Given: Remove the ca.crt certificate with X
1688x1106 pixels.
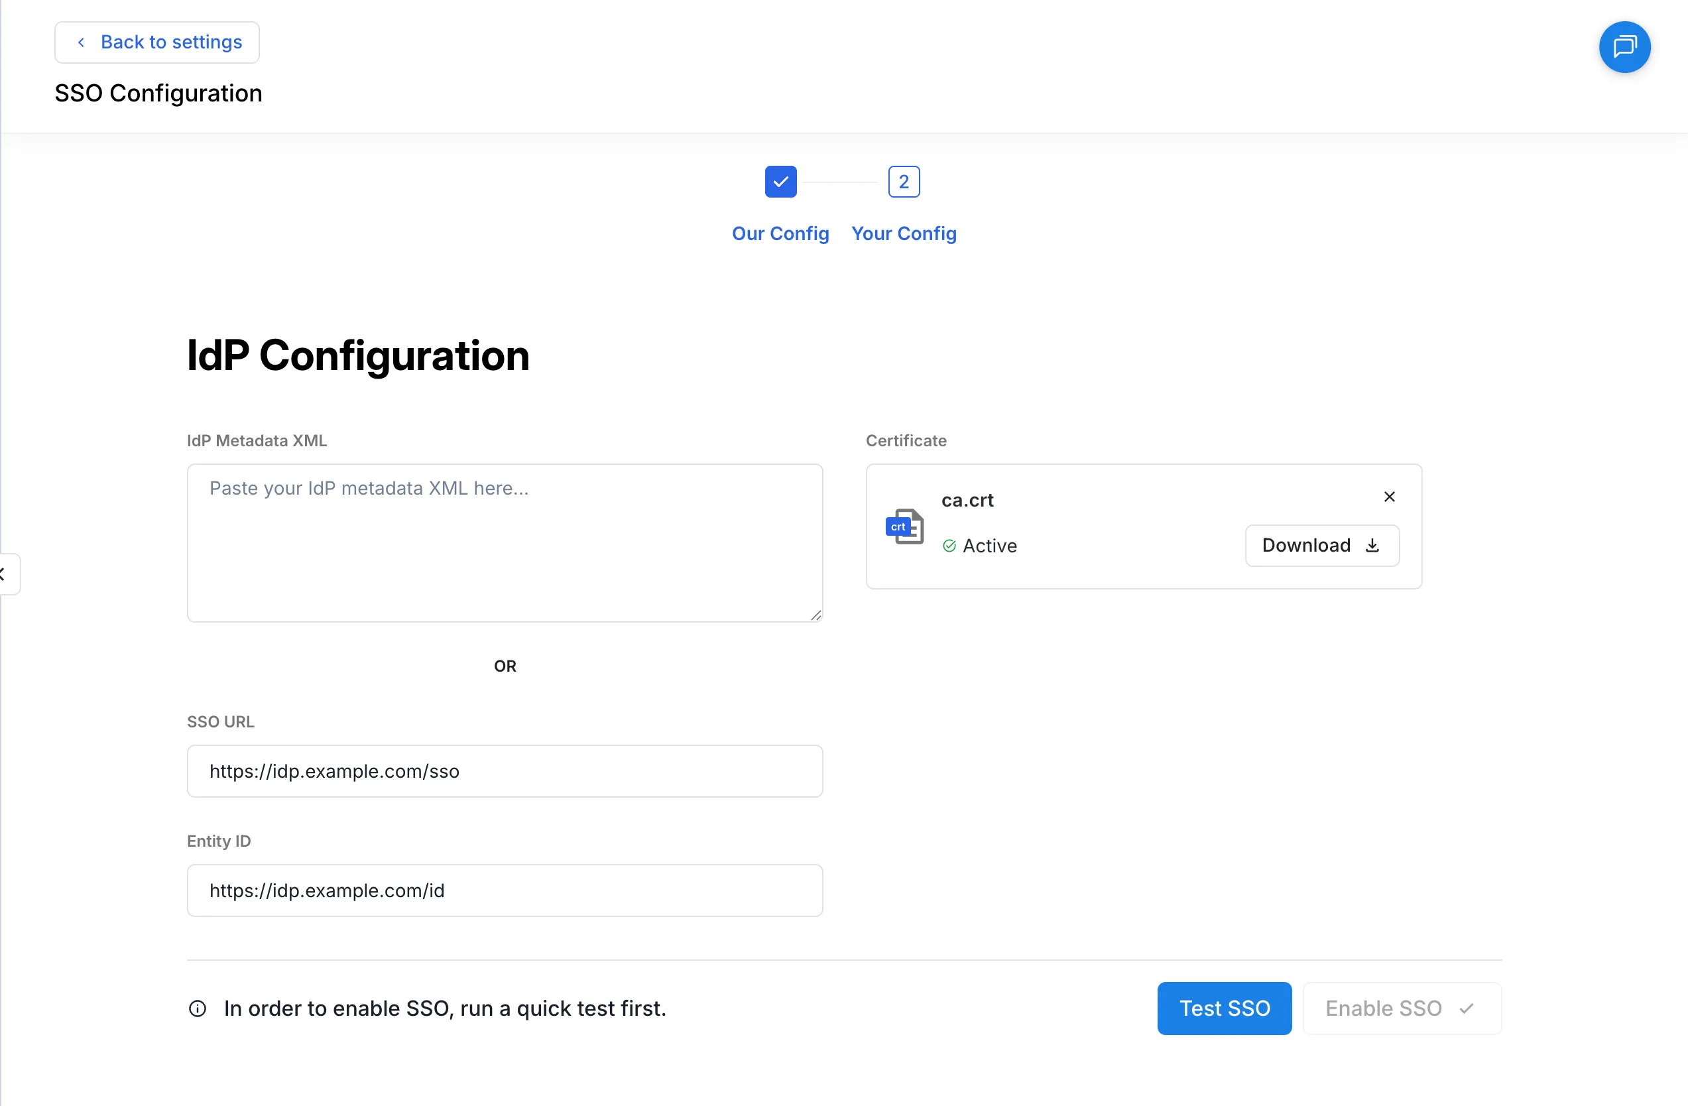Looking at the screenshot, I should (1390, 497).
